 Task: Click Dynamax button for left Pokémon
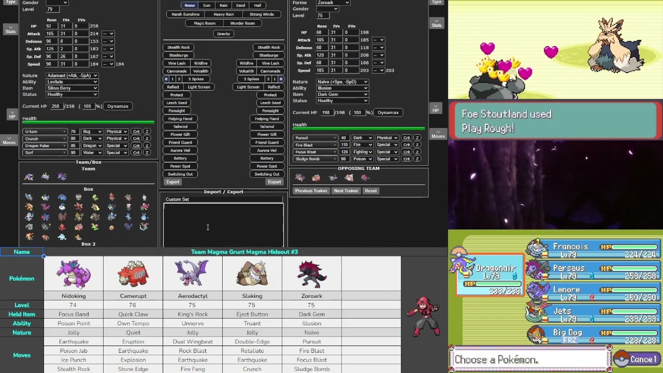point(118,106)
